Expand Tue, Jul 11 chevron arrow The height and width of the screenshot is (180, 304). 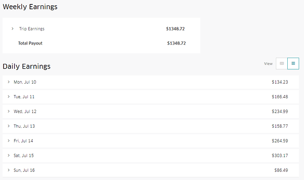pyautogui.click(x=8, y=96)
